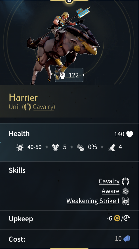
Task: Click the fist power icon beside 122
Action: (x=62, y=75)
